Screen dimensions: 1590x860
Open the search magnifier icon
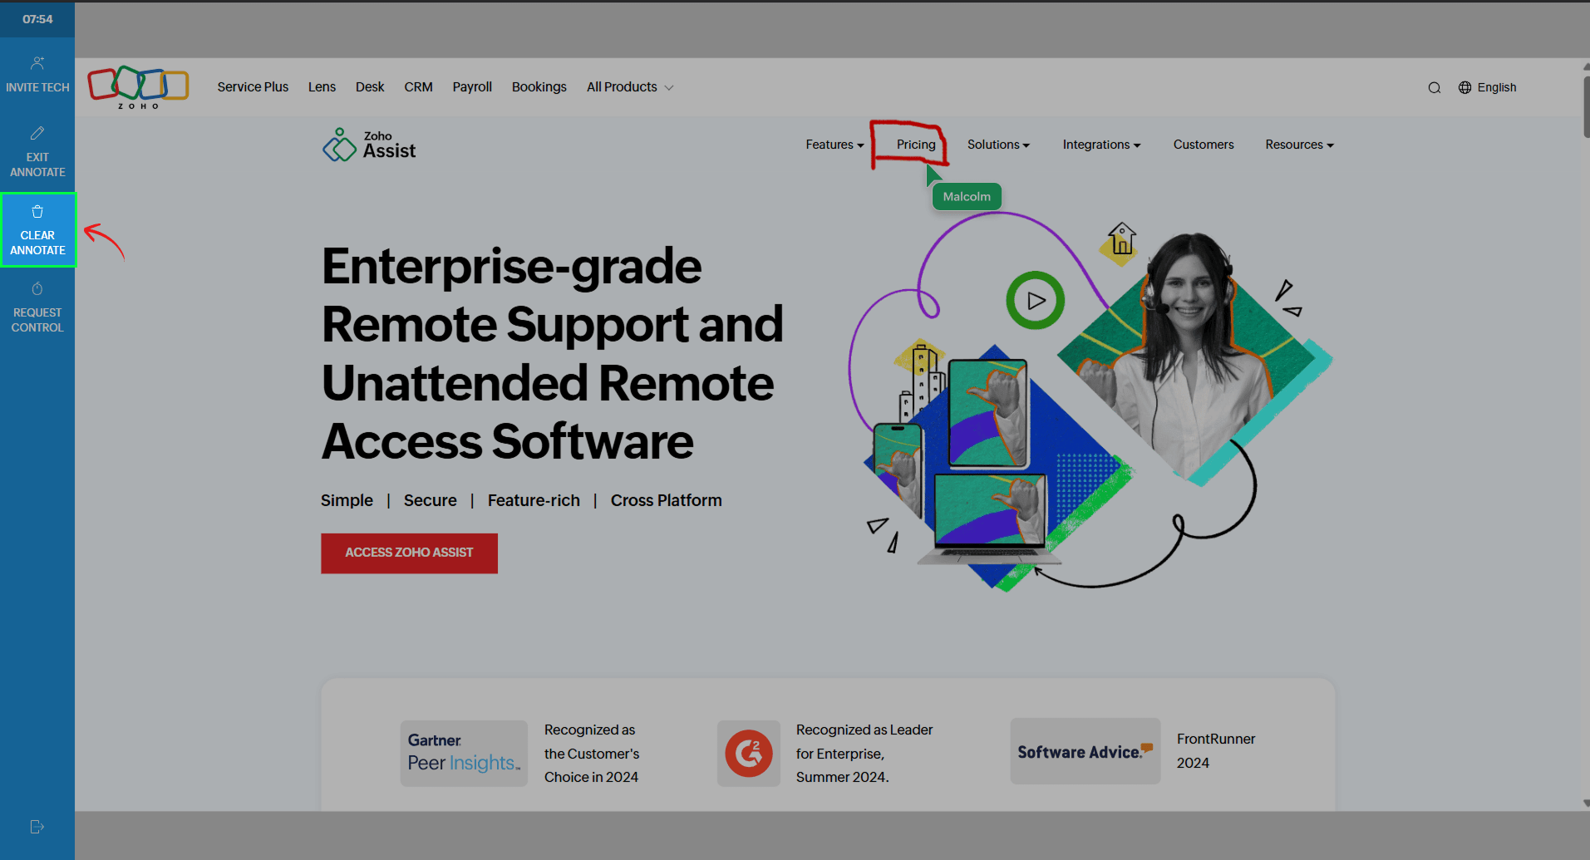pyautogui.click(x=1434, y=88)
